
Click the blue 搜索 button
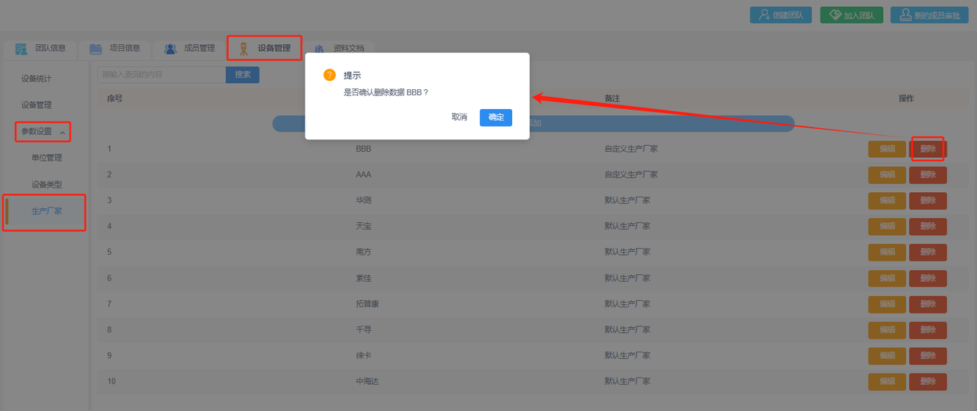tap(243, 75)
